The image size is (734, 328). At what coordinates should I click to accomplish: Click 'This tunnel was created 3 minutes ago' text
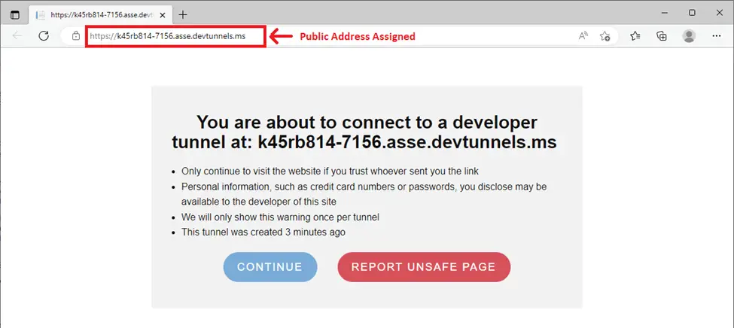[263, 232]
